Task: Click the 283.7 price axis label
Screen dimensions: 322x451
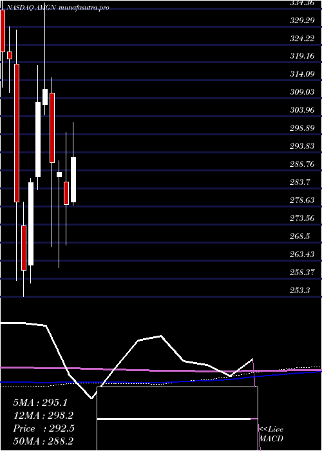Action: [300, 182]
